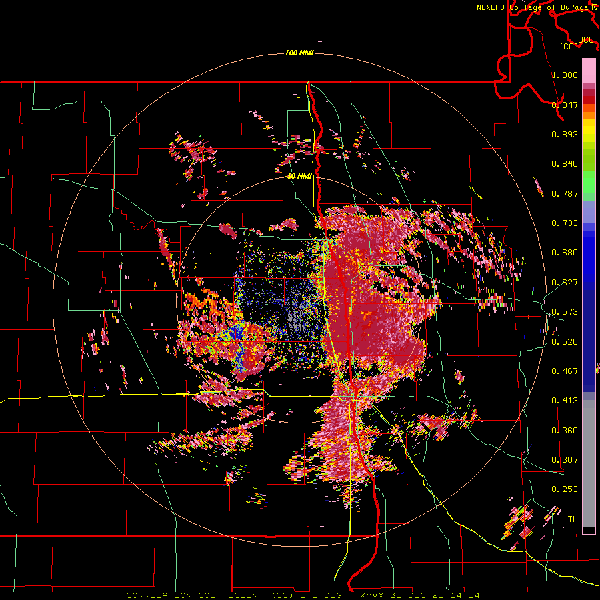Click the gray lower segment of color bar
600x600 pixels.
tap(589, 463)
